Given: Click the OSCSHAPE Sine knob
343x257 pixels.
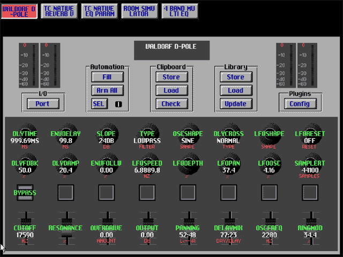Looking at the screenshot, I should [188, 134].
